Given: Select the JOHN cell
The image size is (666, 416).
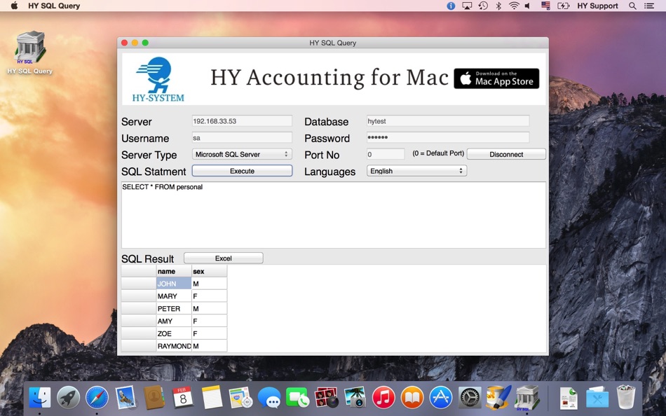Looking at the screenshot, I should (174, 284).
